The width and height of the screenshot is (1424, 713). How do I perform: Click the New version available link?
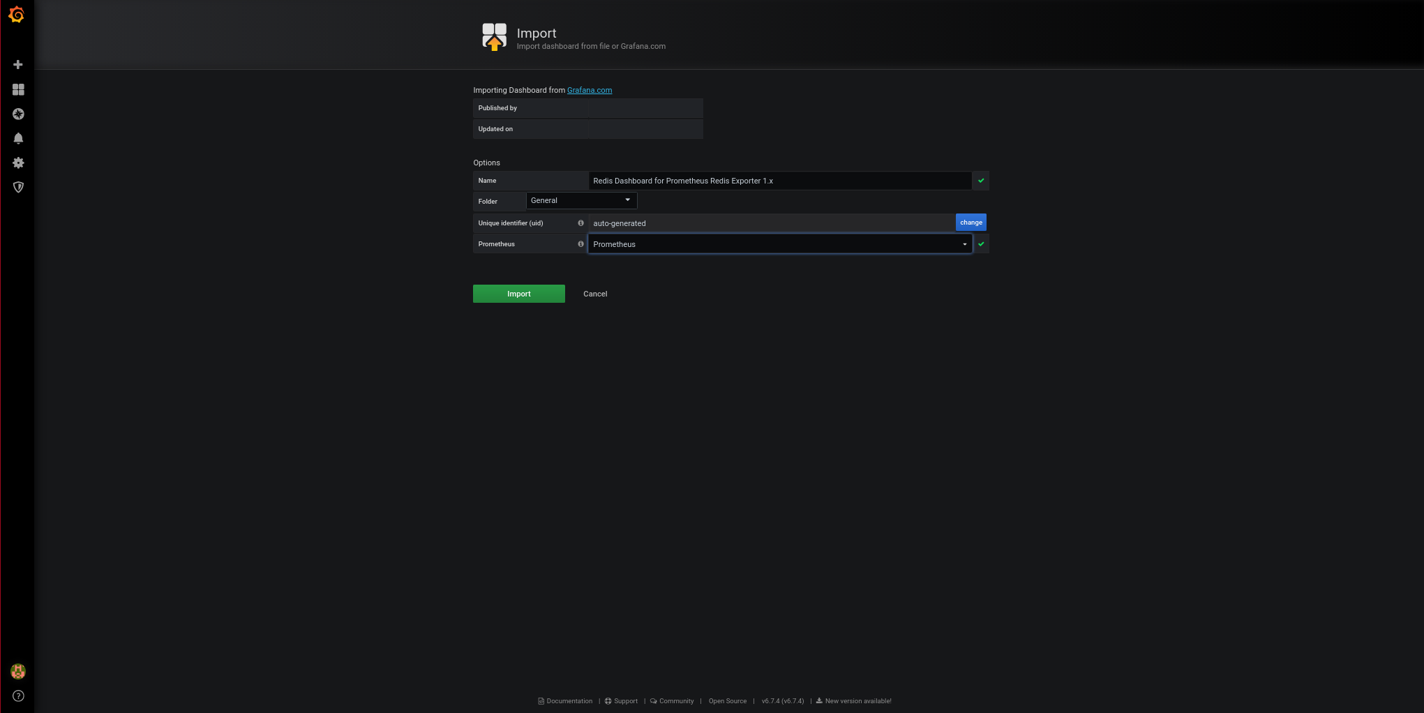[857, 701]
